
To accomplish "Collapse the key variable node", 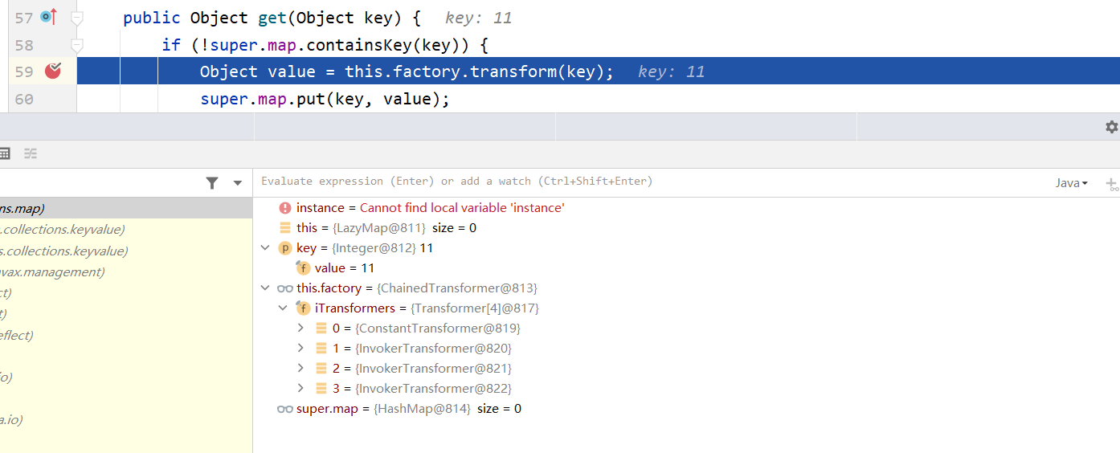I will (x=266, y=248).
